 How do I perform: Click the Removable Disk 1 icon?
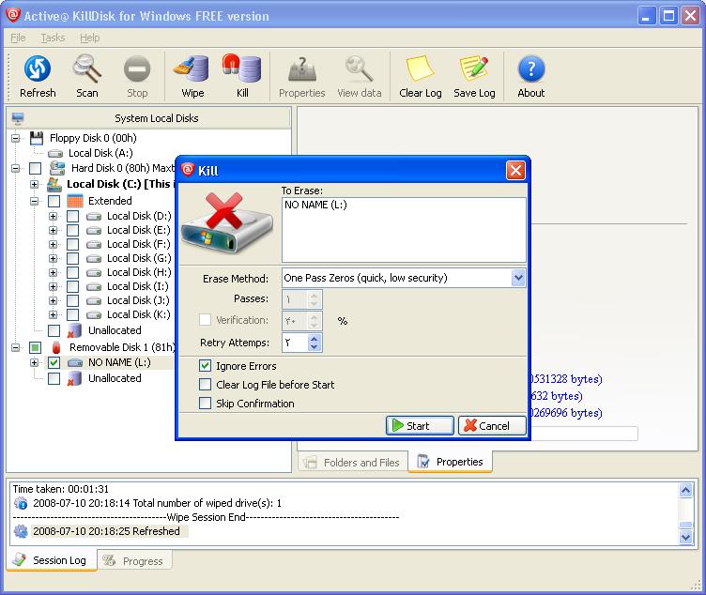coord(56,347)
